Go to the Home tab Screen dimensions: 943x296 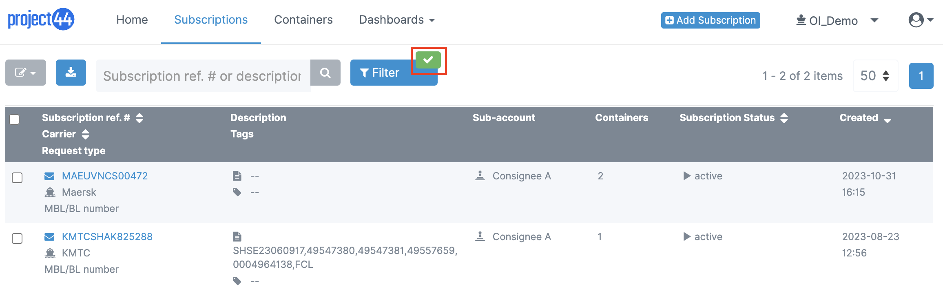[132, 20]
